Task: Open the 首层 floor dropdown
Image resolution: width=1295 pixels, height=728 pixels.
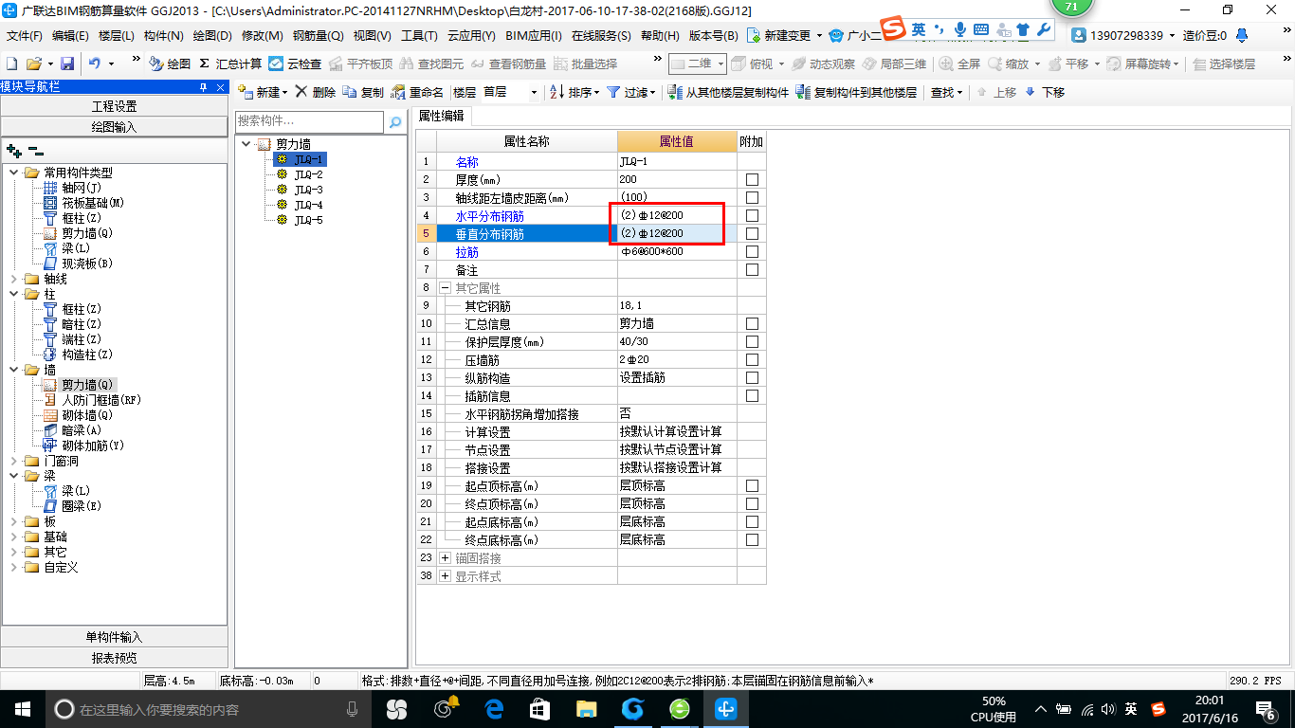Action: point(534,92)
